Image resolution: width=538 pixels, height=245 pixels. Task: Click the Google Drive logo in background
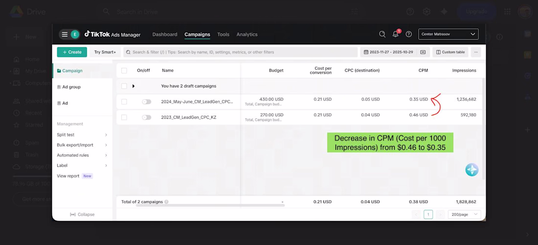click(x=16, y=12)
